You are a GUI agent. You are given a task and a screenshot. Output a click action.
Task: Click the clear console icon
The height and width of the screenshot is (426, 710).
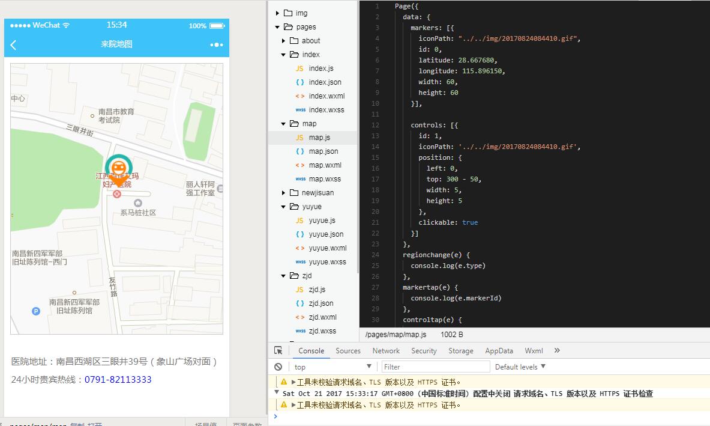tap(278, 367)
